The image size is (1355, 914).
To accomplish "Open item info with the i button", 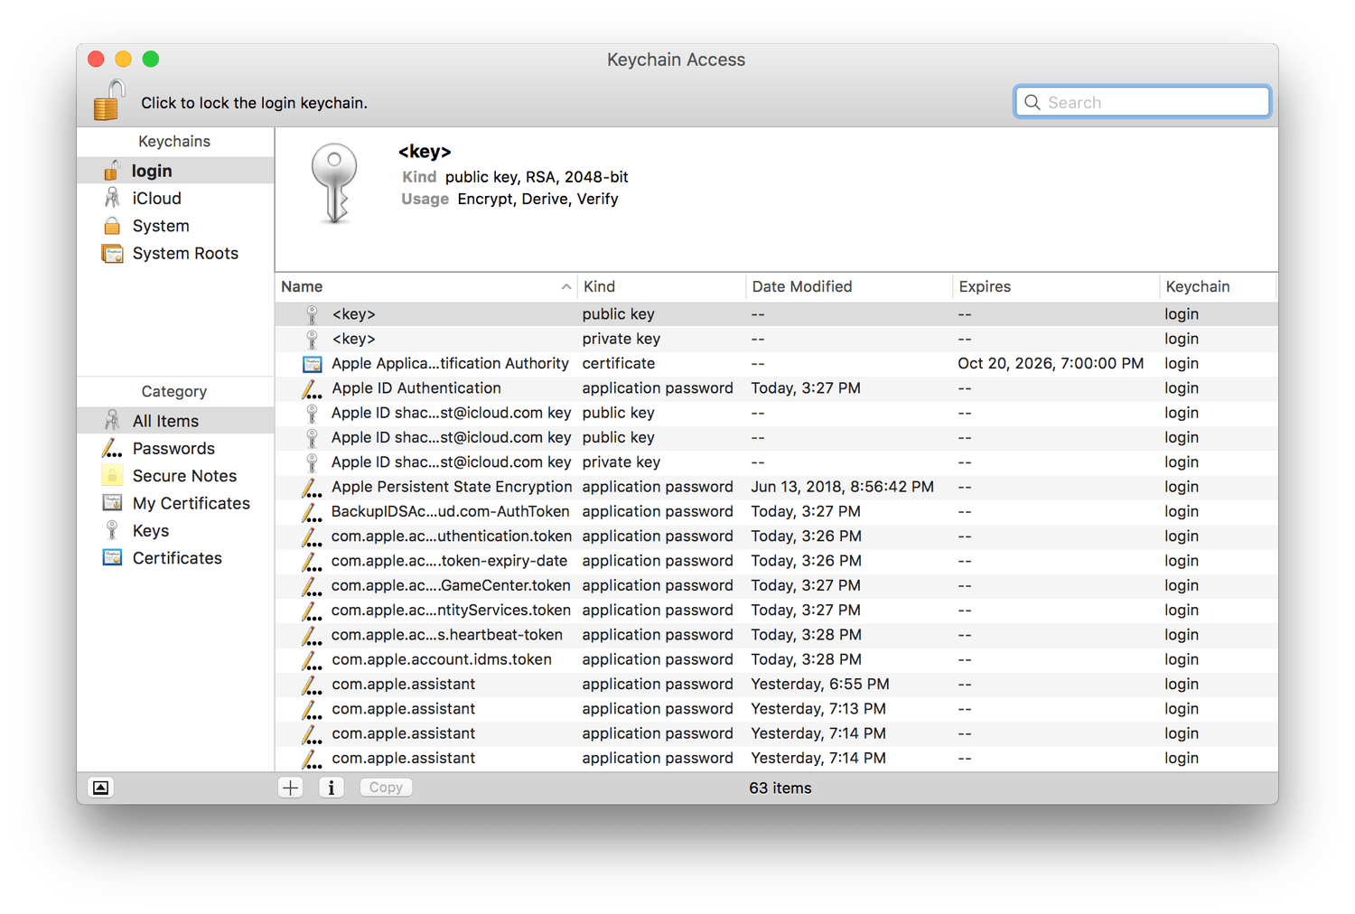I will click(332, 788).
